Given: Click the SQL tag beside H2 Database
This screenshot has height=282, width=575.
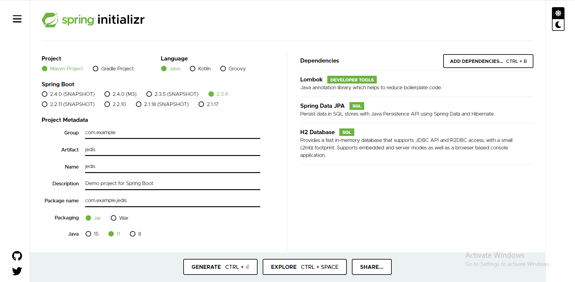Looking at the screenshot, I should pyautogui.click(x=347, y=132).
